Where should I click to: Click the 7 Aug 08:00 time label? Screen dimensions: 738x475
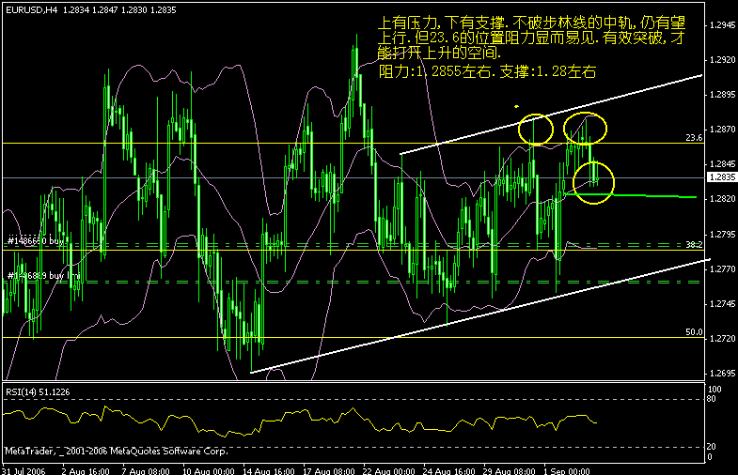click(146, 470)
